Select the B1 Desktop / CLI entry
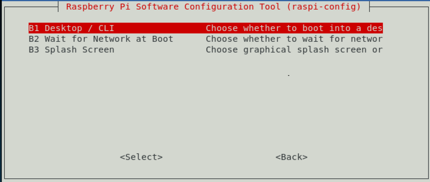430x182 pixels. click(x=206, y=28)
